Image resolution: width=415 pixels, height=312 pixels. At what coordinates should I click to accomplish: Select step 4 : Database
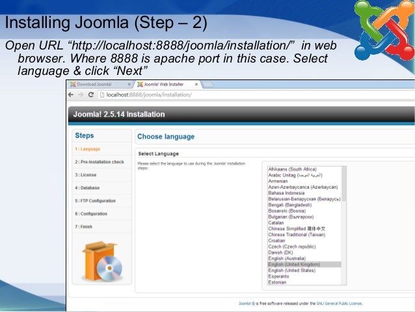click(87, 188)
